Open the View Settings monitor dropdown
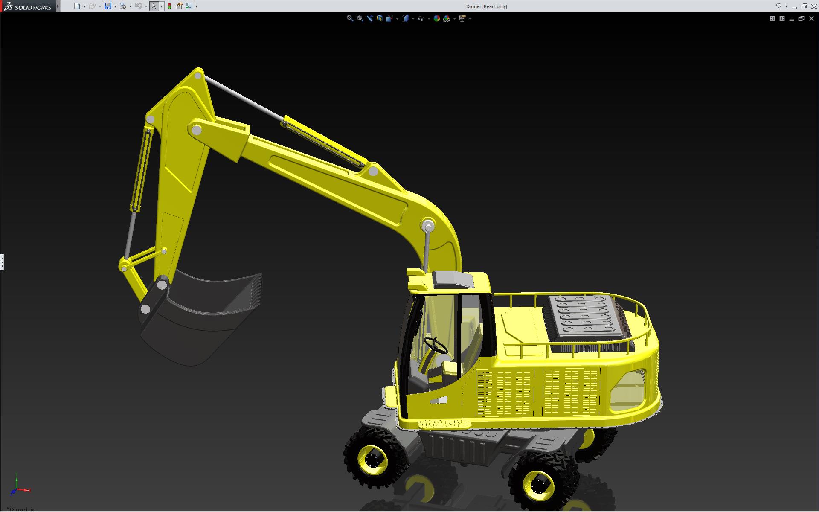The height and width of the screenshot is (512, 819). 470,19
